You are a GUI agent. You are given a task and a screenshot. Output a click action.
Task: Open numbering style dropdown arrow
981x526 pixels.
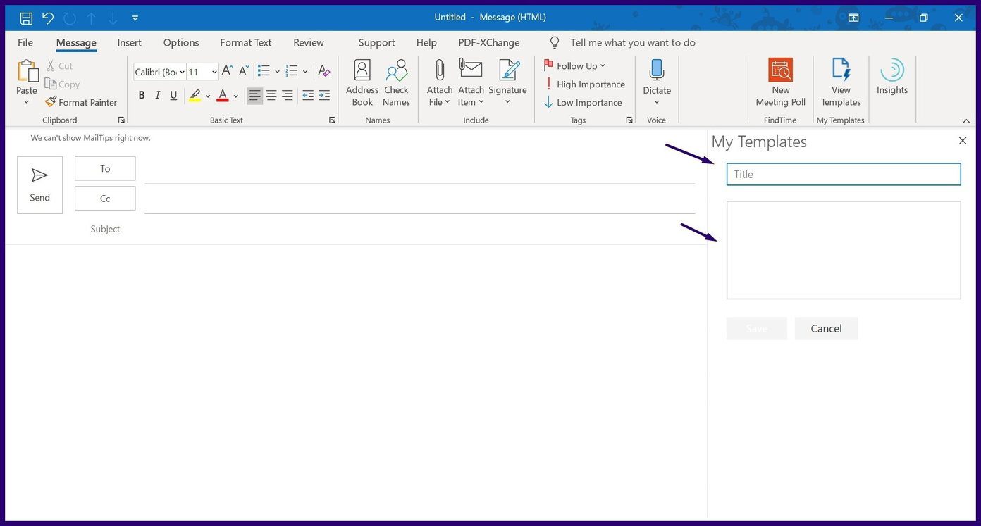pyautogui.click(x=305, y=72)
